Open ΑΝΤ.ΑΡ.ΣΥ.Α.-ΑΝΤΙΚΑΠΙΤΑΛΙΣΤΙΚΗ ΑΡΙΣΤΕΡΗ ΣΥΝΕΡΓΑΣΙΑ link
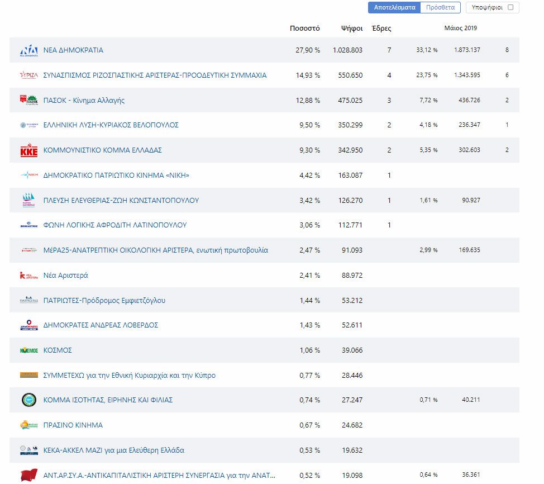Screen dimensions: 544x484 coord(159,475)
